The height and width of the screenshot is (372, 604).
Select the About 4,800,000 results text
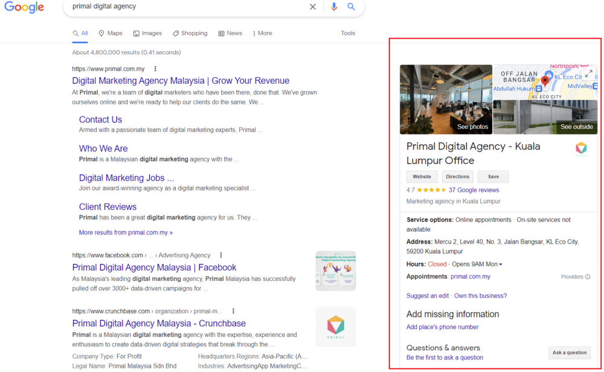click(x=126, y=52)
